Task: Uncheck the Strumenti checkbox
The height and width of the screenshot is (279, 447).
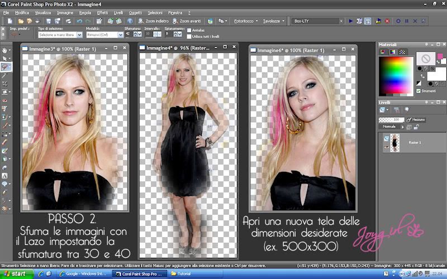Action: click(418, 91)
